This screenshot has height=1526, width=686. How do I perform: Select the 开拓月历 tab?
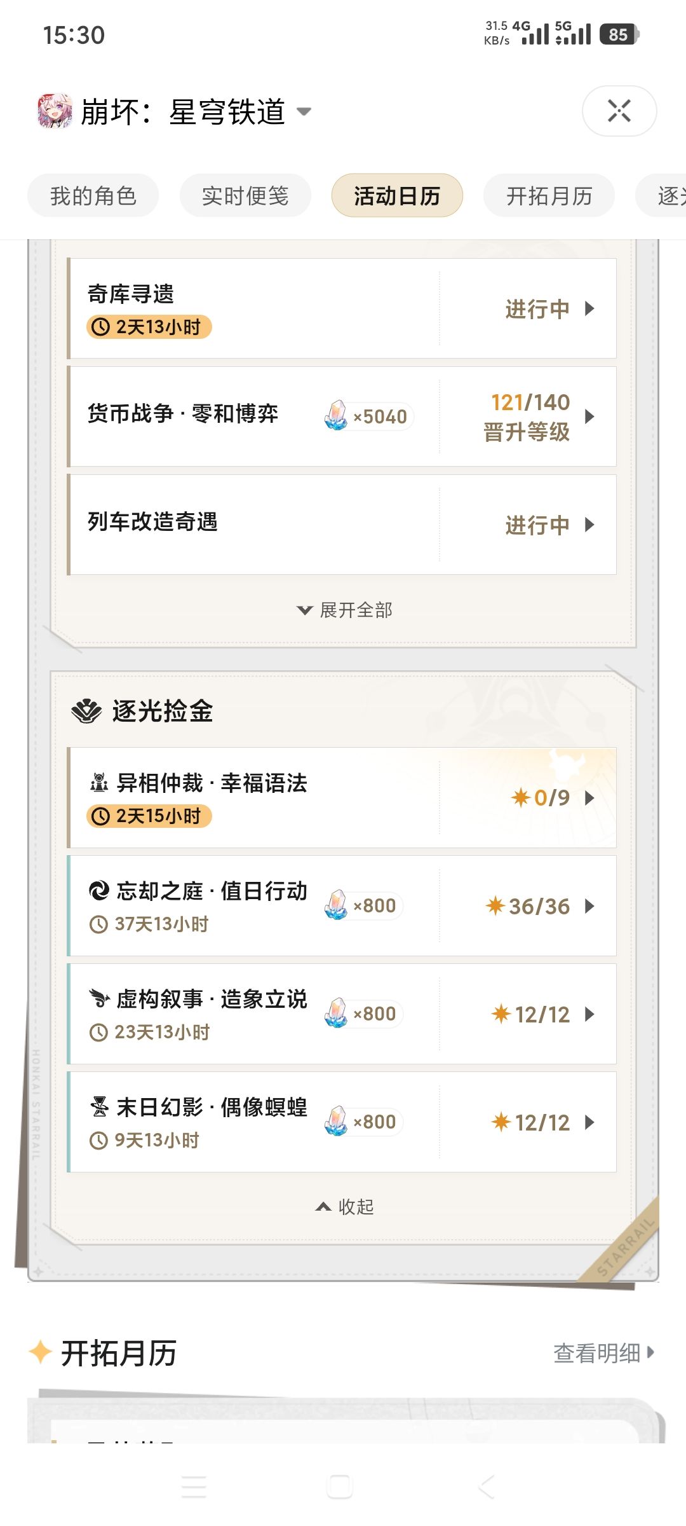[549, 195]
